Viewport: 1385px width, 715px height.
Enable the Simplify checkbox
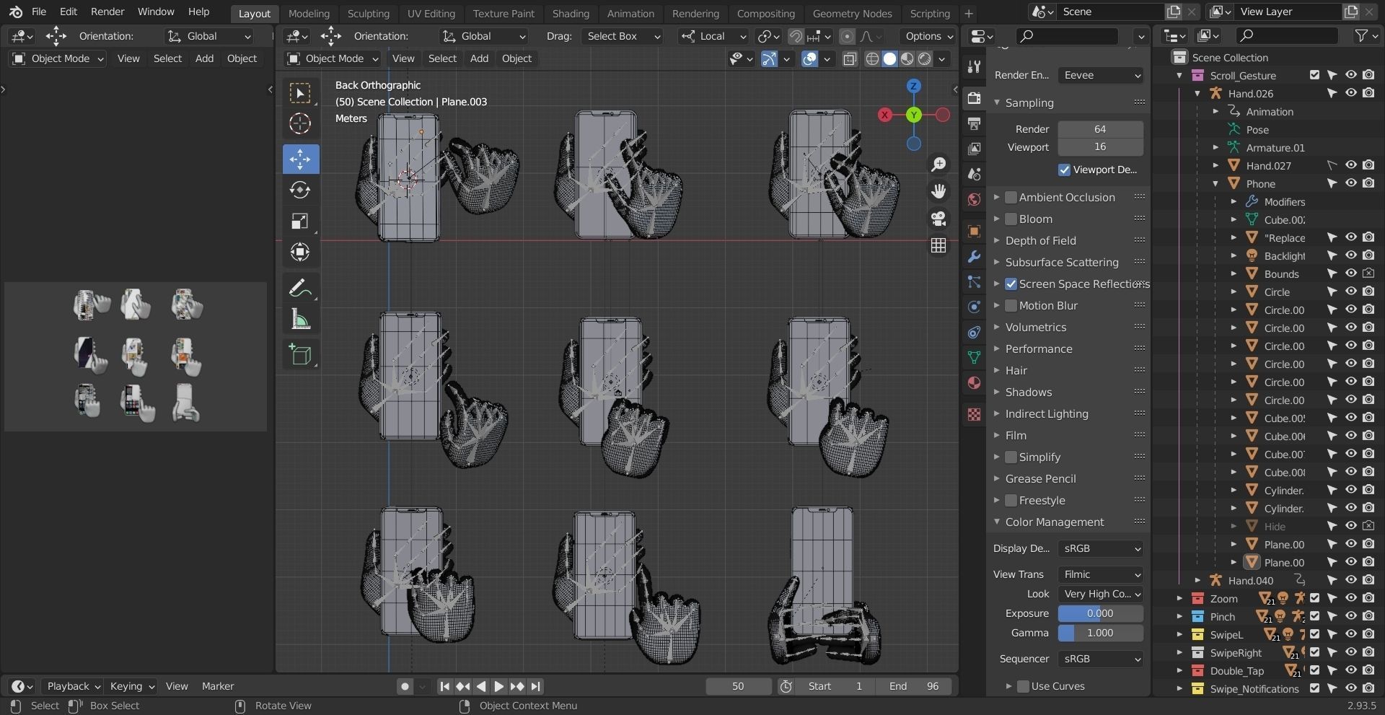[x=1011, y=457]
